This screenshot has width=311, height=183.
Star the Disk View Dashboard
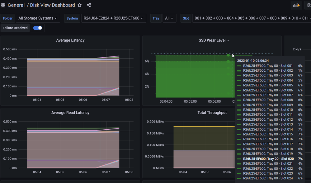80,5
